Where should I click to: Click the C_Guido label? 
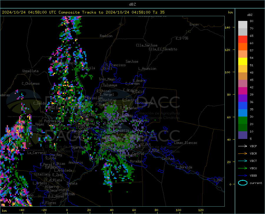[x=39, y=103]
